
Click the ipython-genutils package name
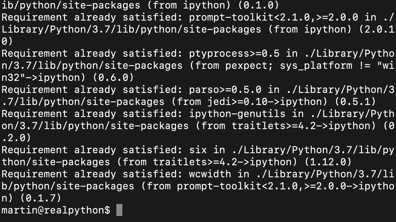237,114
